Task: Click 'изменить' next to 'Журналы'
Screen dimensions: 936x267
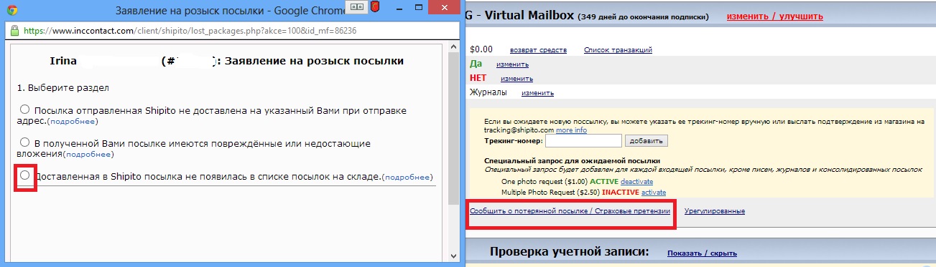Action: [537, 93]
